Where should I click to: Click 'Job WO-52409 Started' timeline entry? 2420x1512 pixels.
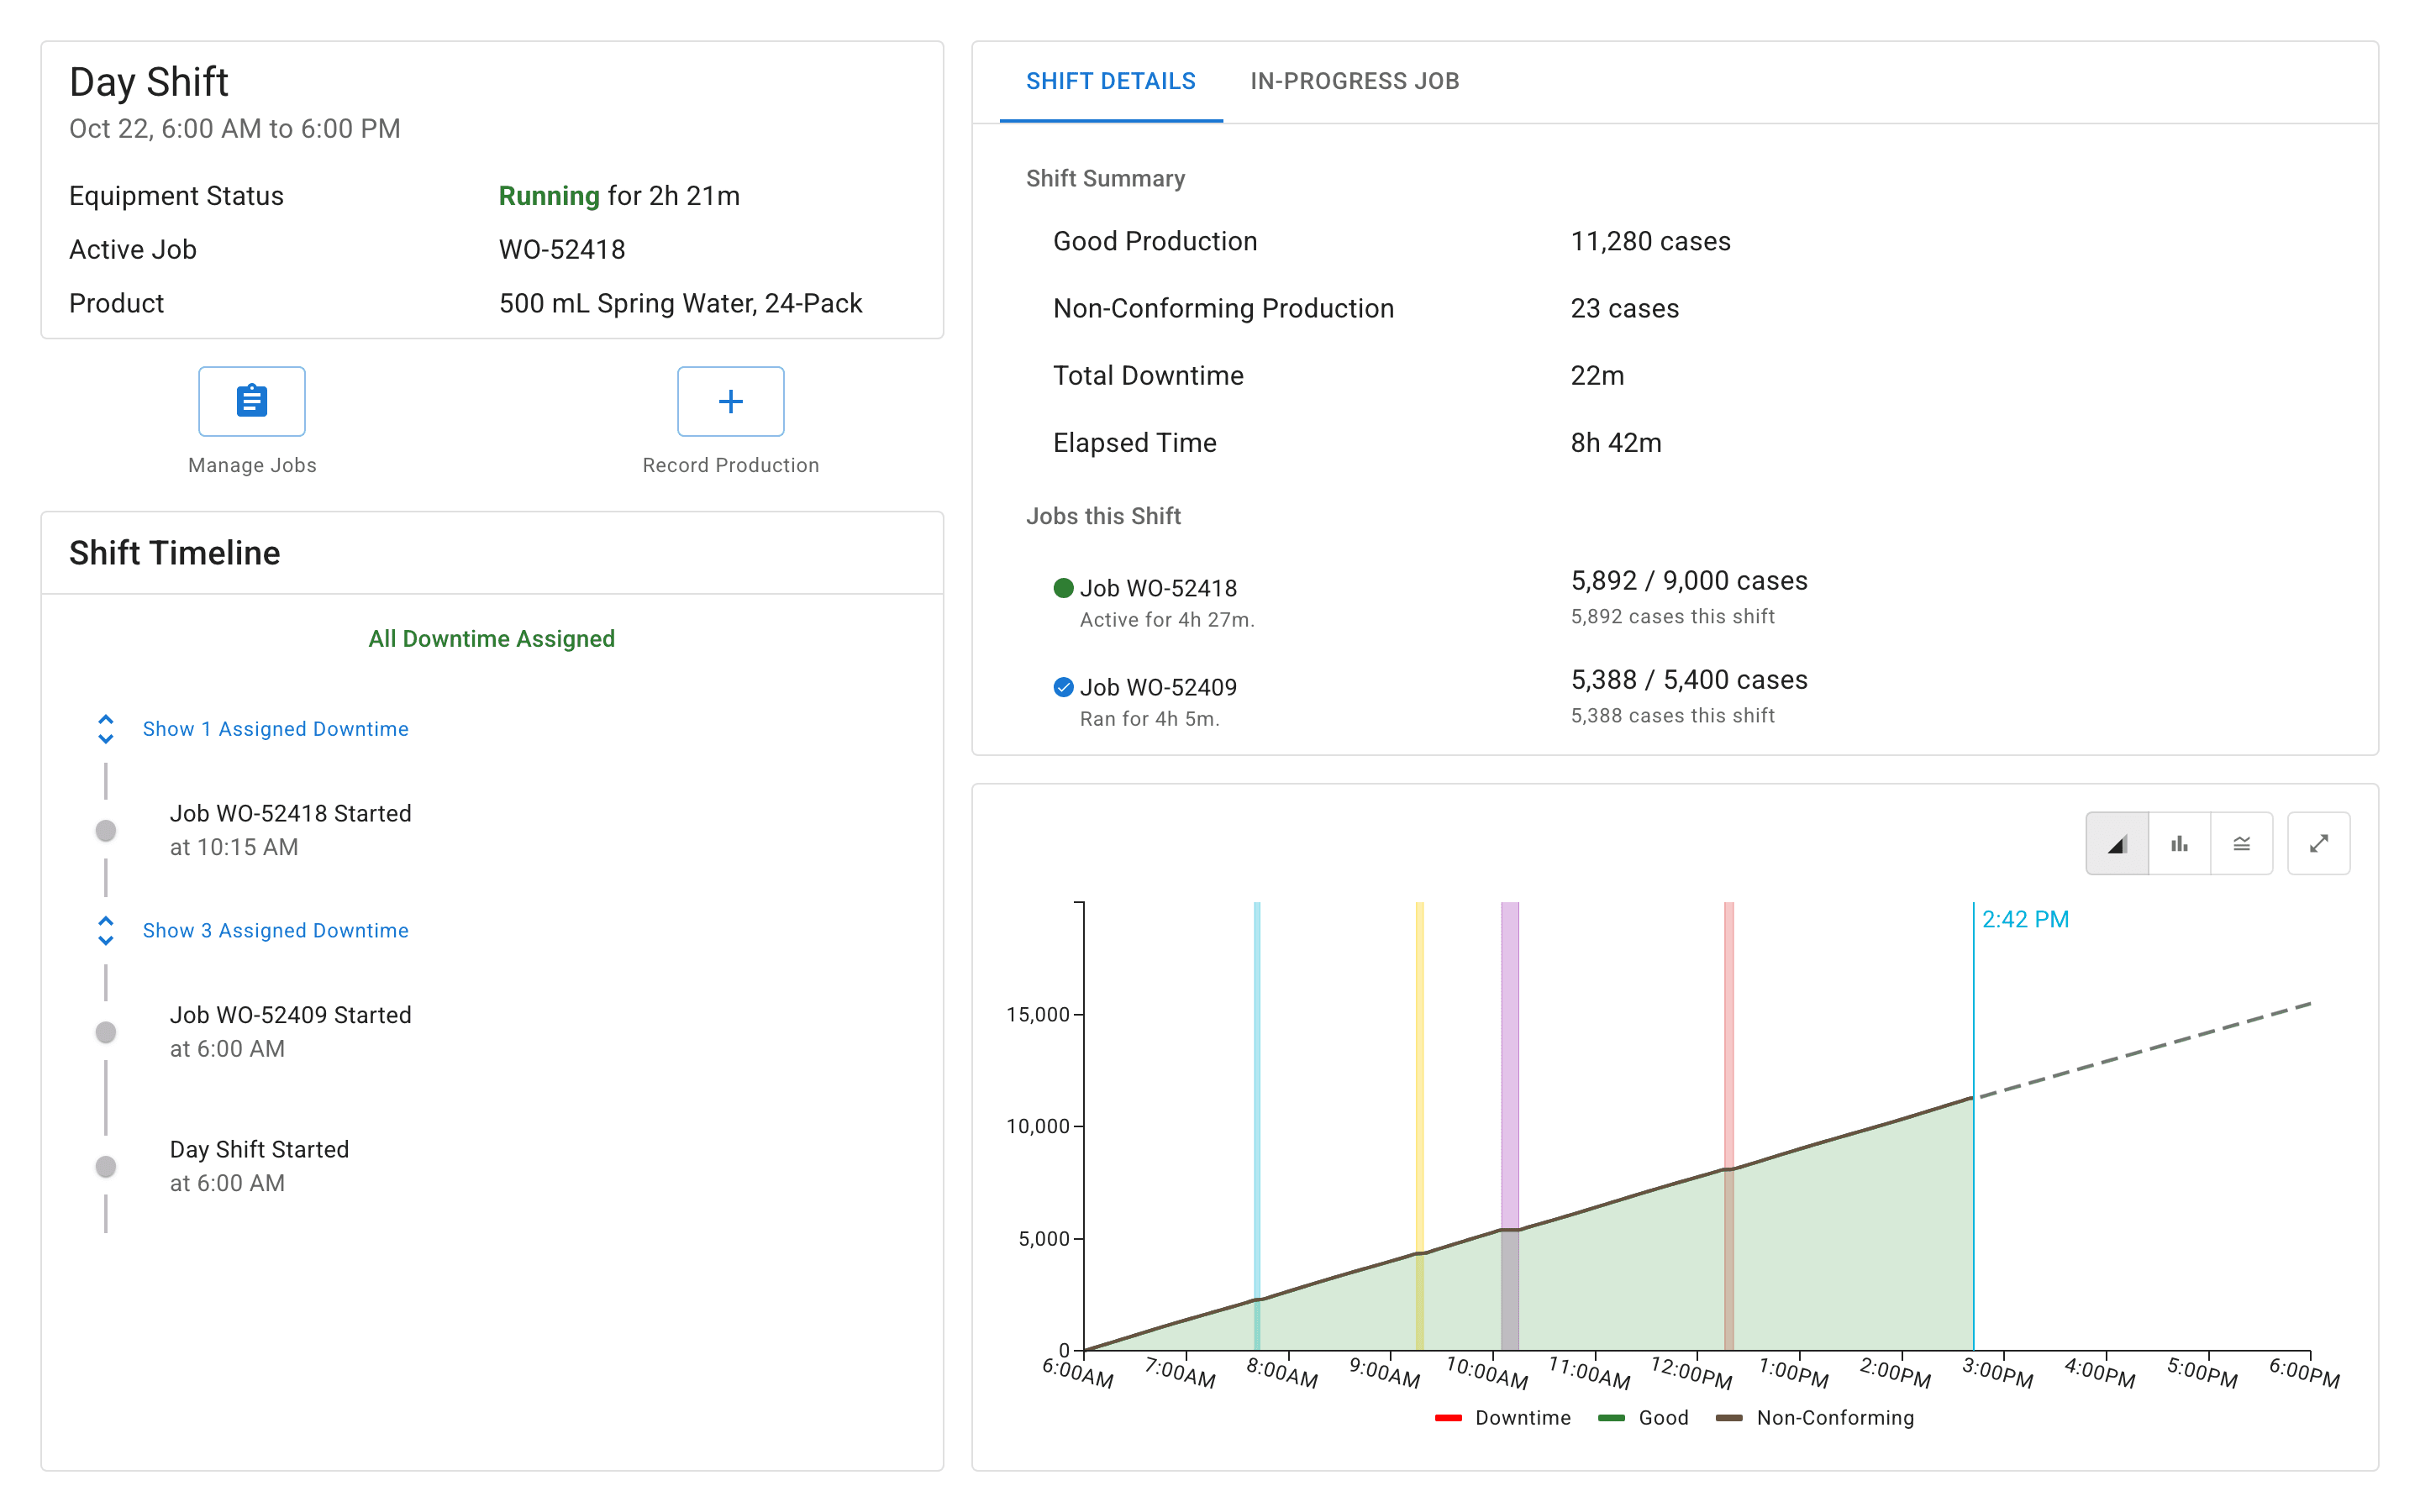click(x=290, y=1015)
